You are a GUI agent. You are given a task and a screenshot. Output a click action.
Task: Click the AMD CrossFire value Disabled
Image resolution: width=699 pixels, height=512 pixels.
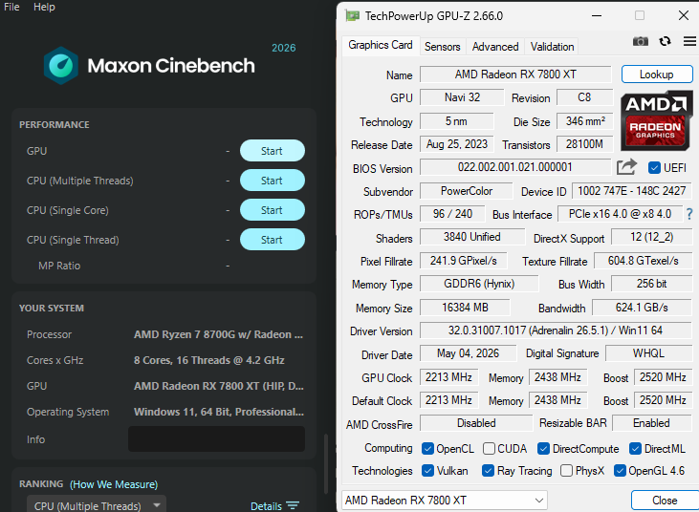coord(476,423)
